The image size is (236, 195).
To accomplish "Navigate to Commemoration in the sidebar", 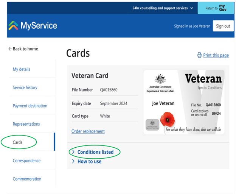I will (x=27, y=179).
